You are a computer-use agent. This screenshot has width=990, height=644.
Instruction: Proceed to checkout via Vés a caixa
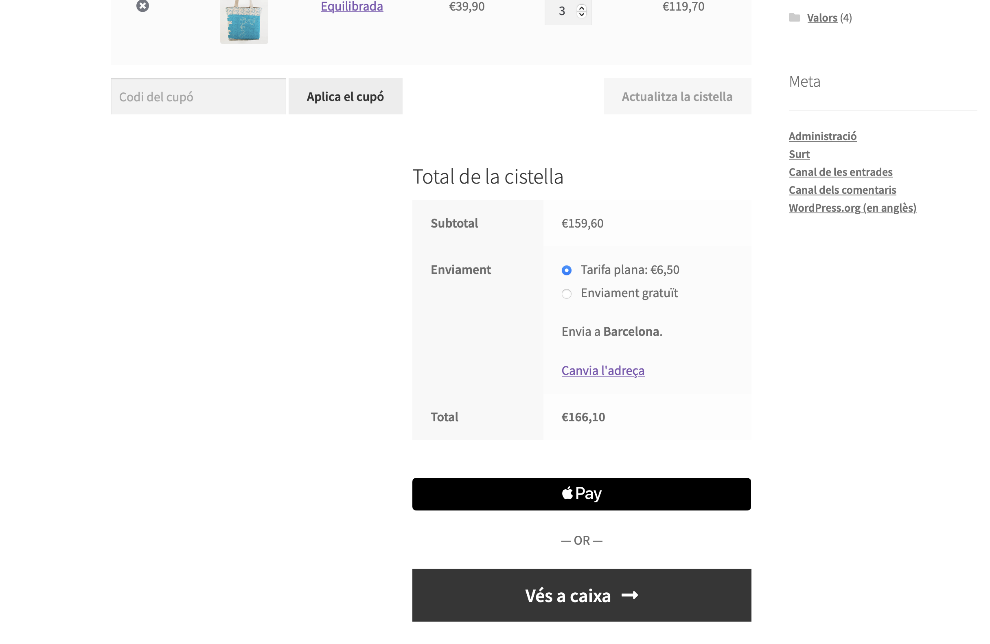click(581, 595)
